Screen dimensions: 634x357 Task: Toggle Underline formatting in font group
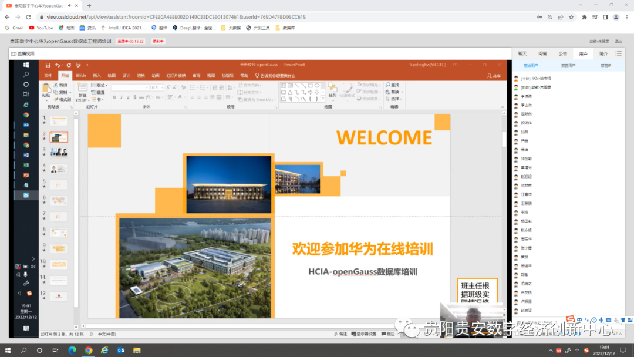[x=128, y=97]
